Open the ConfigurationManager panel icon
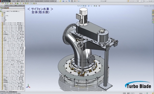This screenshot has height=94, width=154. pos(6,8)
